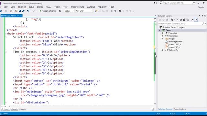The height and width of the screenshot is (116, 207).
Task: Click the script breadcrumb tag button
Action: click(x=23, y=109)
